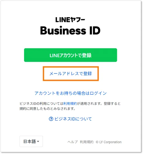
Task: Click the 日本語 label inside the language box
Action: [x=30, y=141]
